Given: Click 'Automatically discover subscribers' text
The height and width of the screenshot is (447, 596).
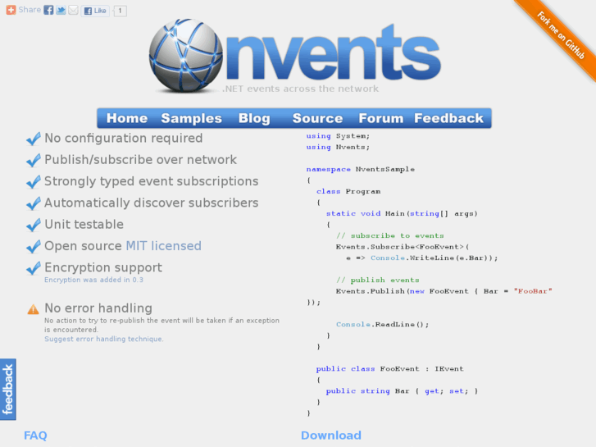Looking at the screenshot, I should [152, 203].
